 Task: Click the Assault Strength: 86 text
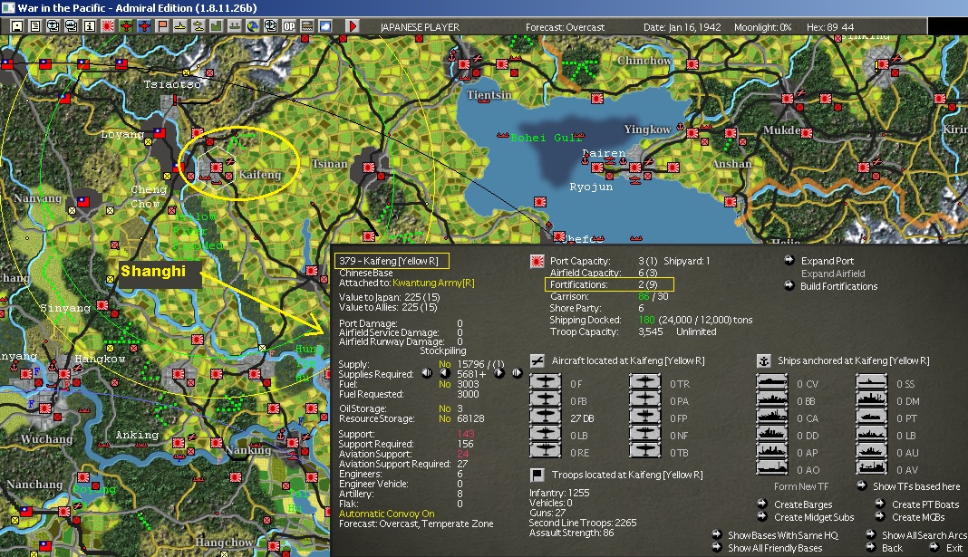(x=572, y=533)
